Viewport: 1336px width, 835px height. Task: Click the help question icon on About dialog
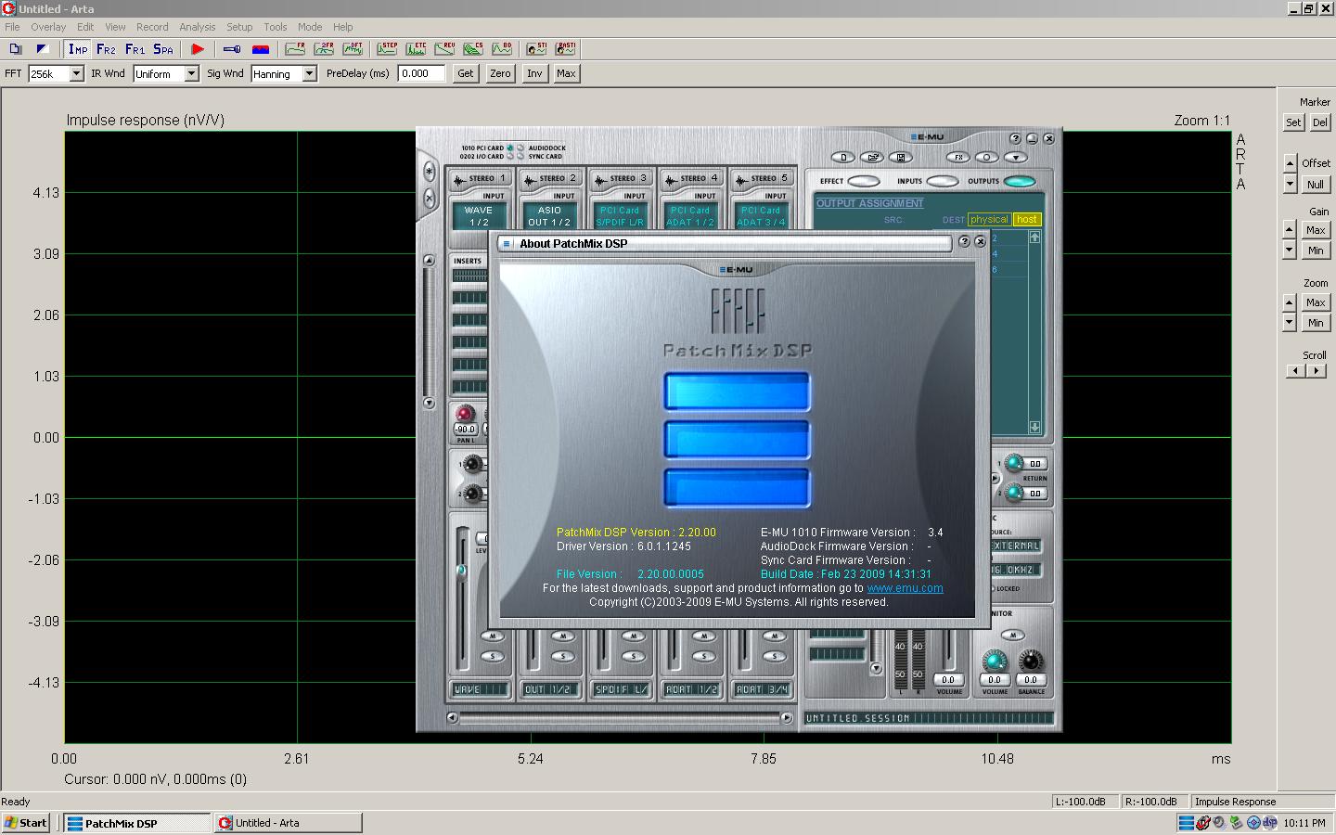964,242
